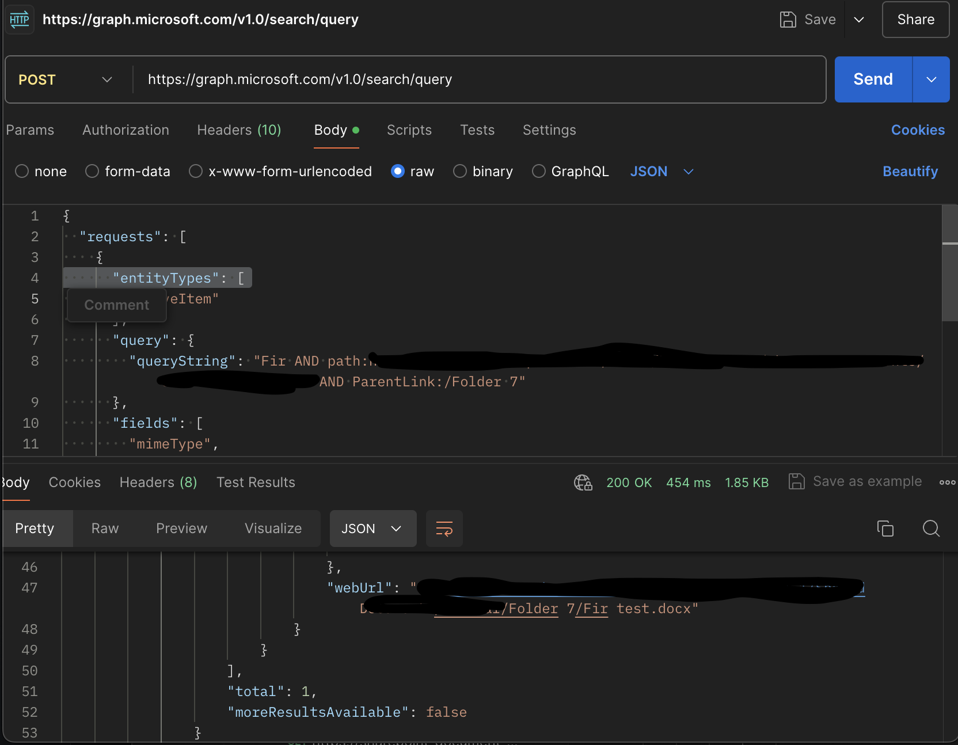Switch to the Scripts tab

pyautogui.click(x=409, y=130)
